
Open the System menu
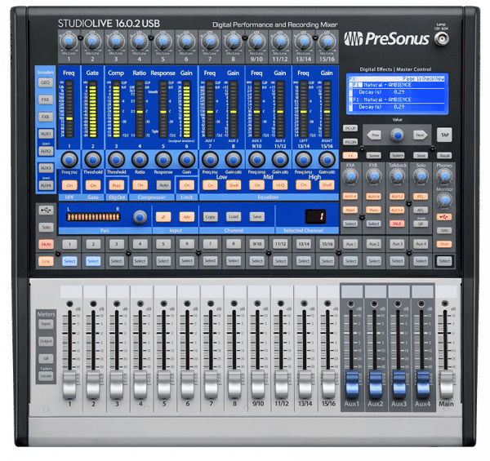[x=397, y=154]
